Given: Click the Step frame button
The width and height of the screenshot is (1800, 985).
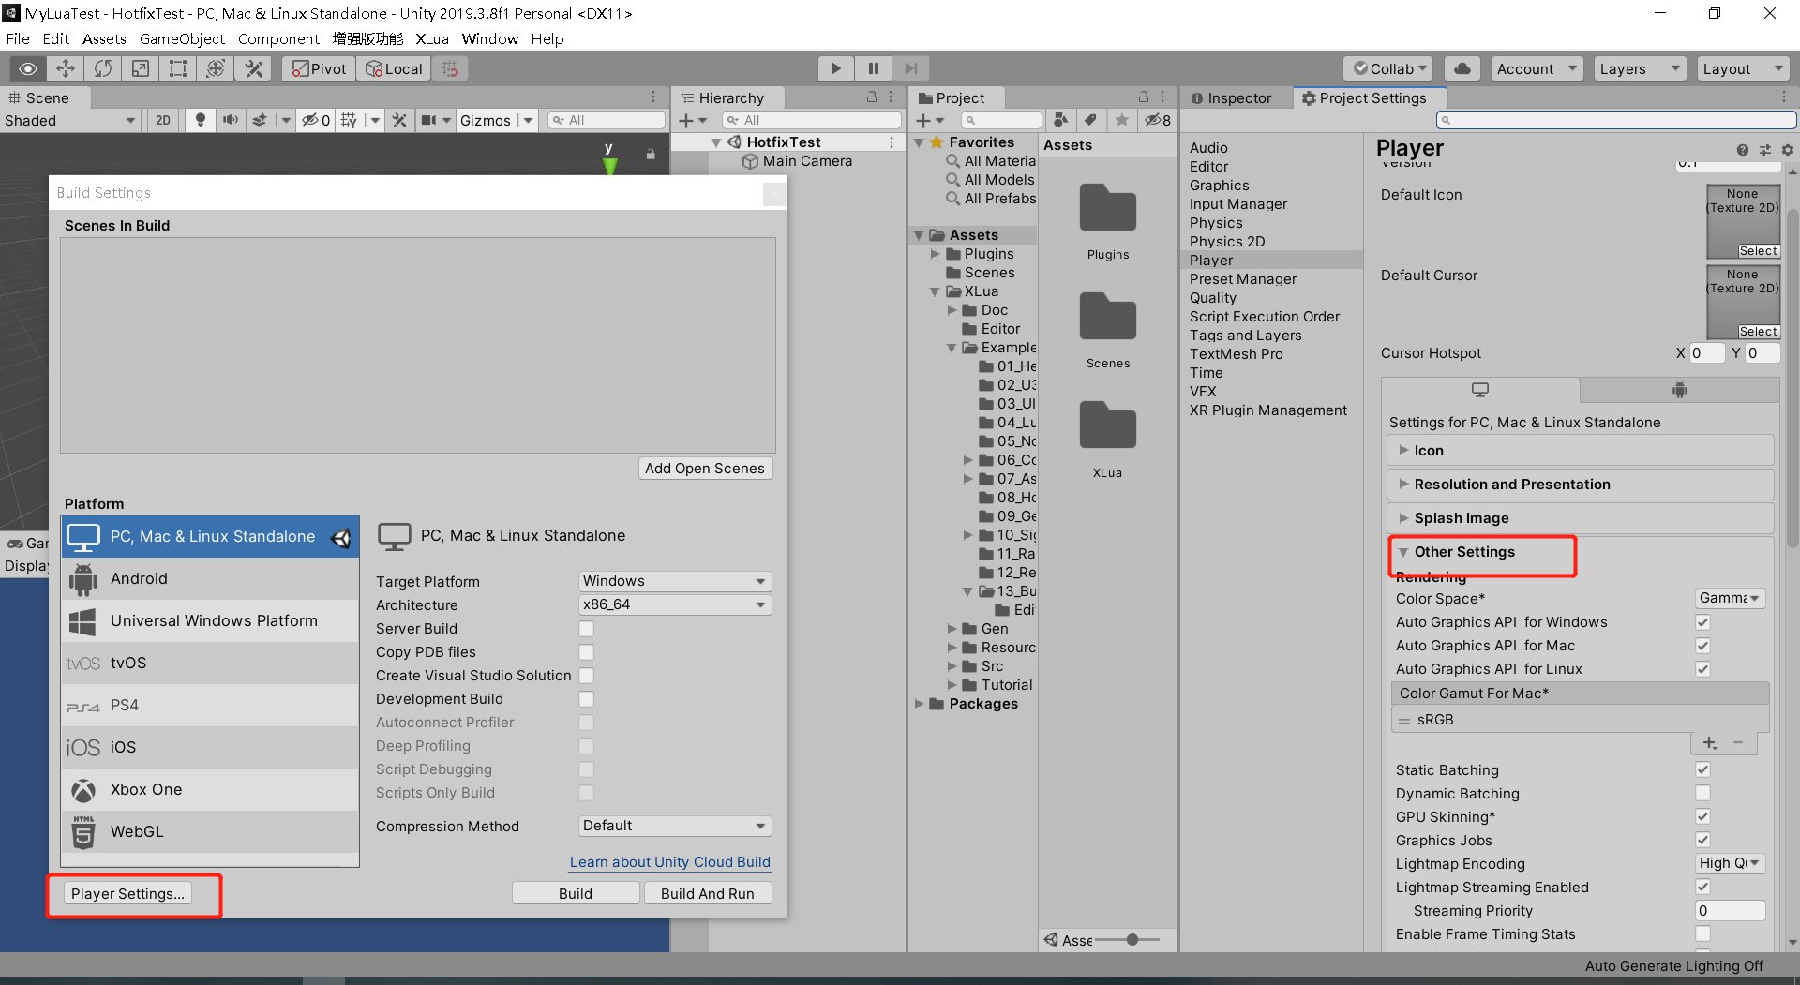Looking at the screenshot, I should 910,68.
